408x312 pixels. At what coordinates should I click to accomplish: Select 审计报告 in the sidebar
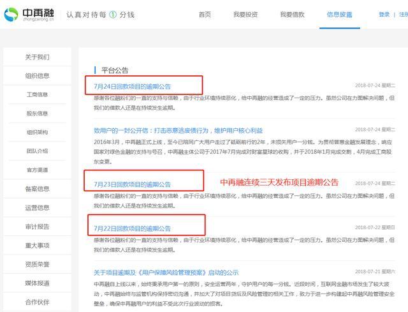click(x=37, y=227)
